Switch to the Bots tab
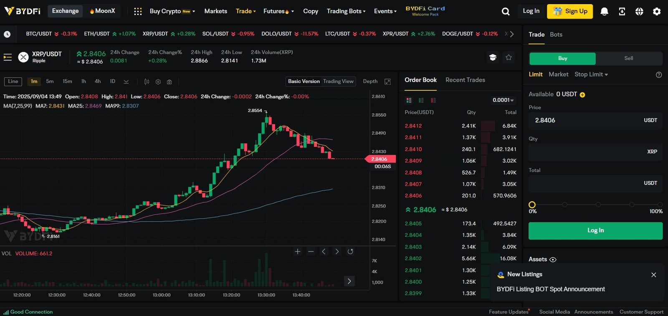668x316 pixels. pos(556,35)
